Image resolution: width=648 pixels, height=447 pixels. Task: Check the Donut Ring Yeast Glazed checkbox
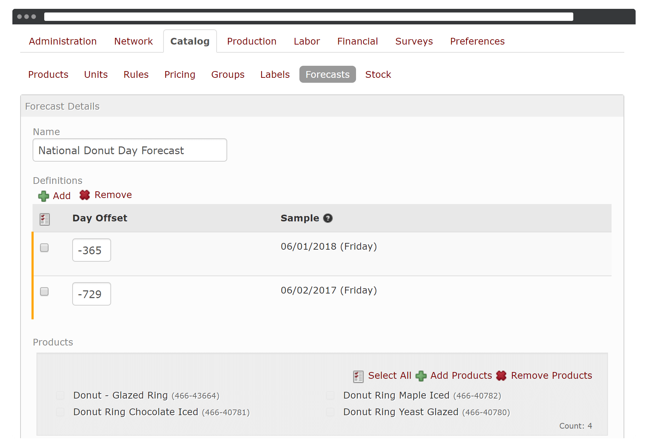[330, 412]
